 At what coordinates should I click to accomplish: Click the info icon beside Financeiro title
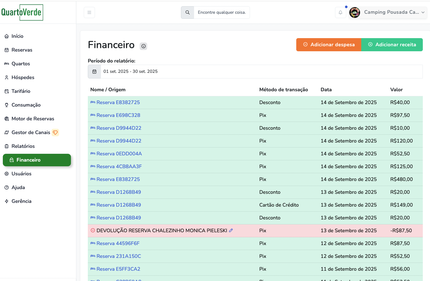pos(143,46)
